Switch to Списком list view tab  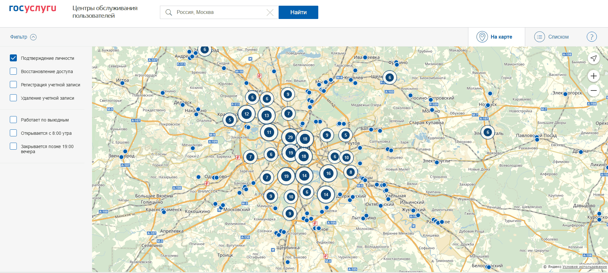[x=552, y=37]
